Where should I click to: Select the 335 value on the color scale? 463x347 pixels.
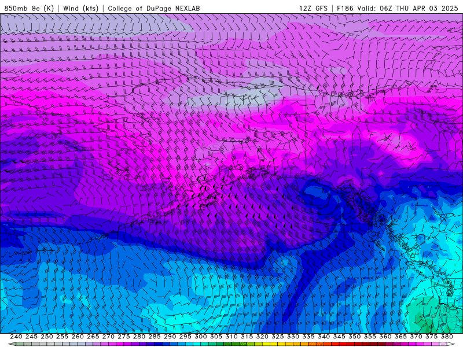[308, 337]
